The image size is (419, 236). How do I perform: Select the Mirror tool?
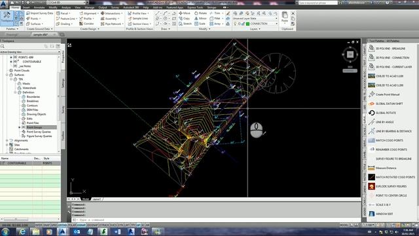click(200, 18)
